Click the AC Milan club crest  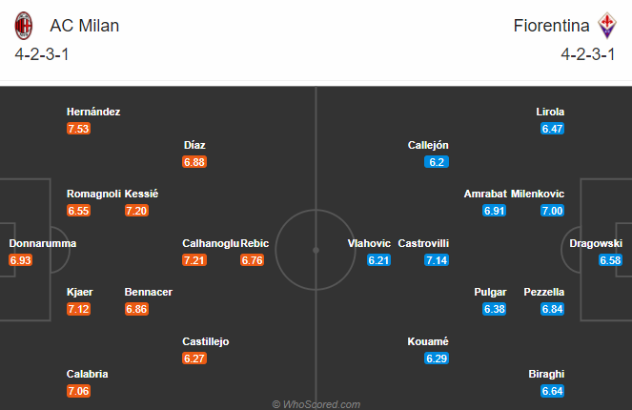click(x=24, y=26)
